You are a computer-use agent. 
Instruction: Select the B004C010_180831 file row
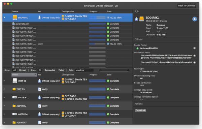coord(68,56)
